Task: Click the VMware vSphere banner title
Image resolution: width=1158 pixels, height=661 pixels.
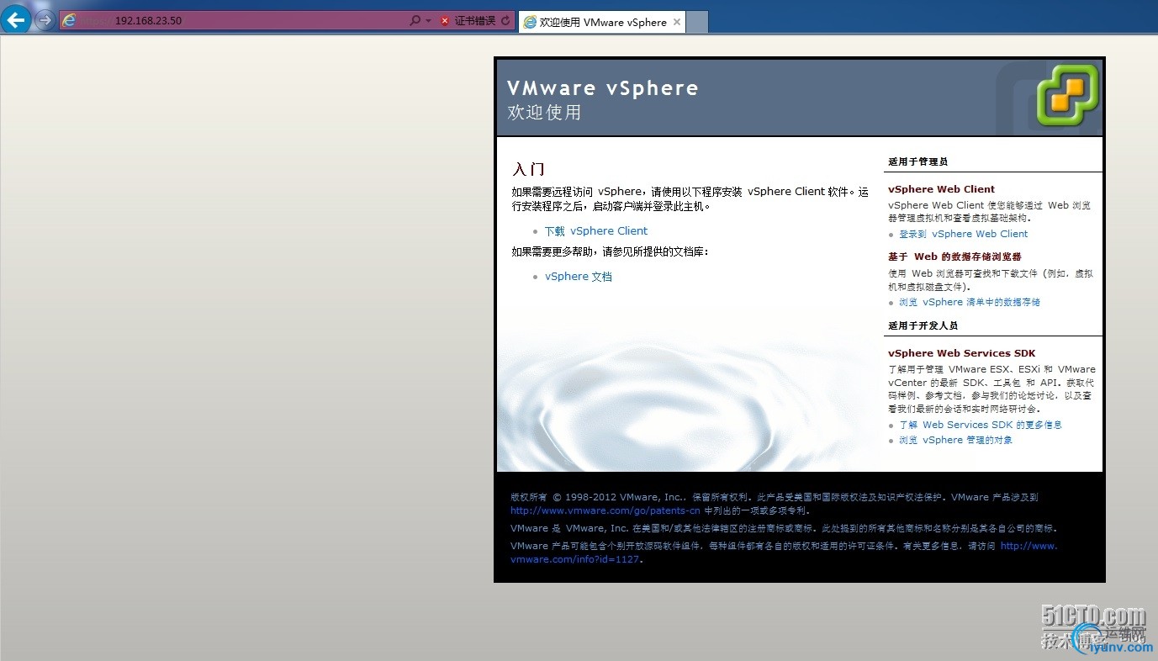Action: coord(603,88)
